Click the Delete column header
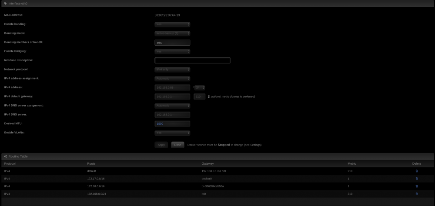This screenshot has height=206, width=435. (417, 163)
